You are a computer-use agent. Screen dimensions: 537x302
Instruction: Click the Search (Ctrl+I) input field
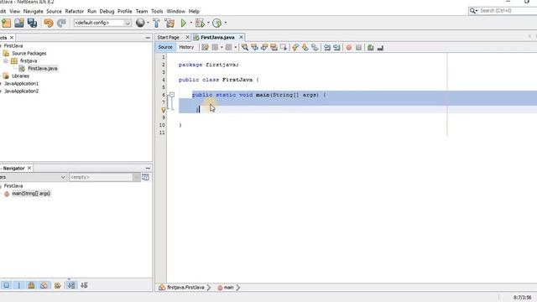(508, 11)
